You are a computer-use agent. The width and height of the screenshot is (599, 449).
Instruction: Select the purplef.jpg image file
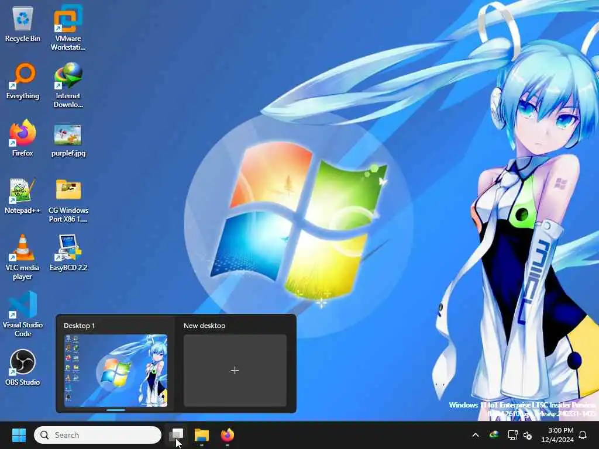pyautogui.click(x=68, y=140)
